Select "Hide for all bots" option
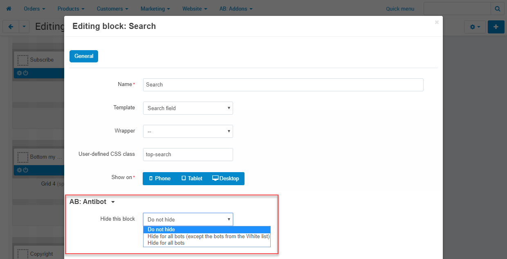This screenshot has height=259, width=507. point(166,243)
